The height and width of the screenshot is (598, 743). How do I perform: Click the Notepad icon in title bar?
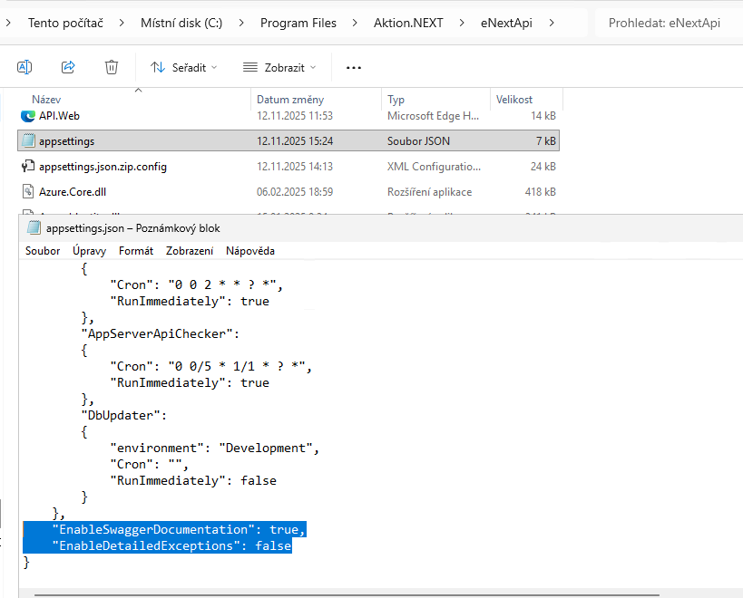(34, 227)
